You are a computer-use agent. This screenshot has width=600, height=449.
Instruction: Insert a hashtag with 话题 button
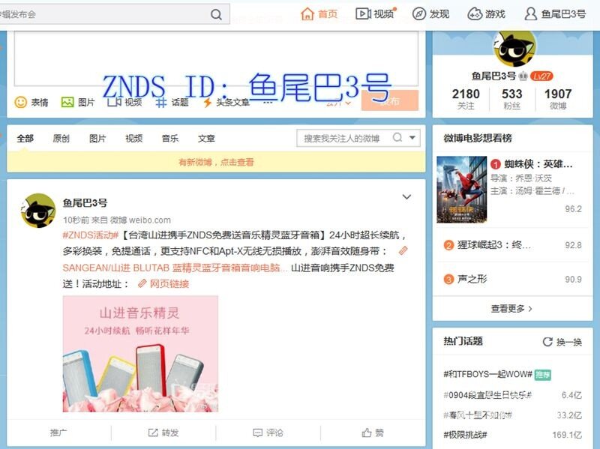[172, 102]
